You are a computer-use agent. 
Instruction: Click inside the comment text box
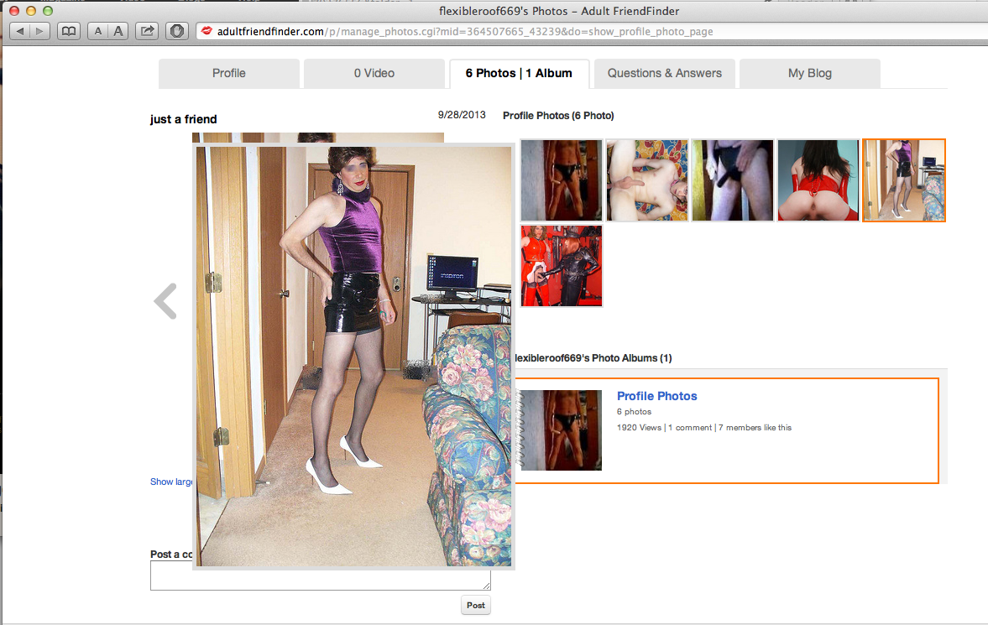[320, 580]
